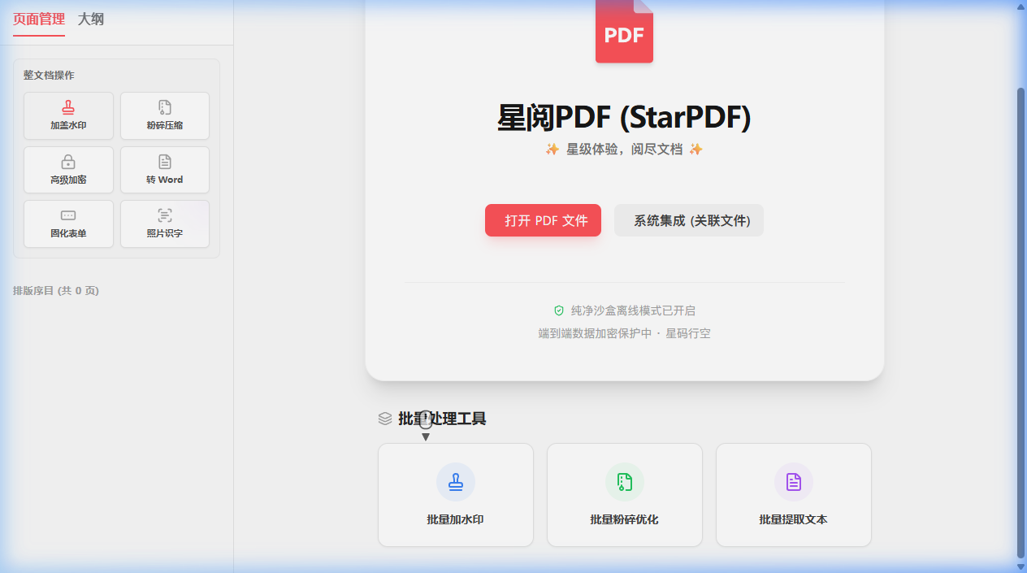Click the 整文档操作 heading text
Screen dimensions: 1027x573
click(x=49, y=76)
